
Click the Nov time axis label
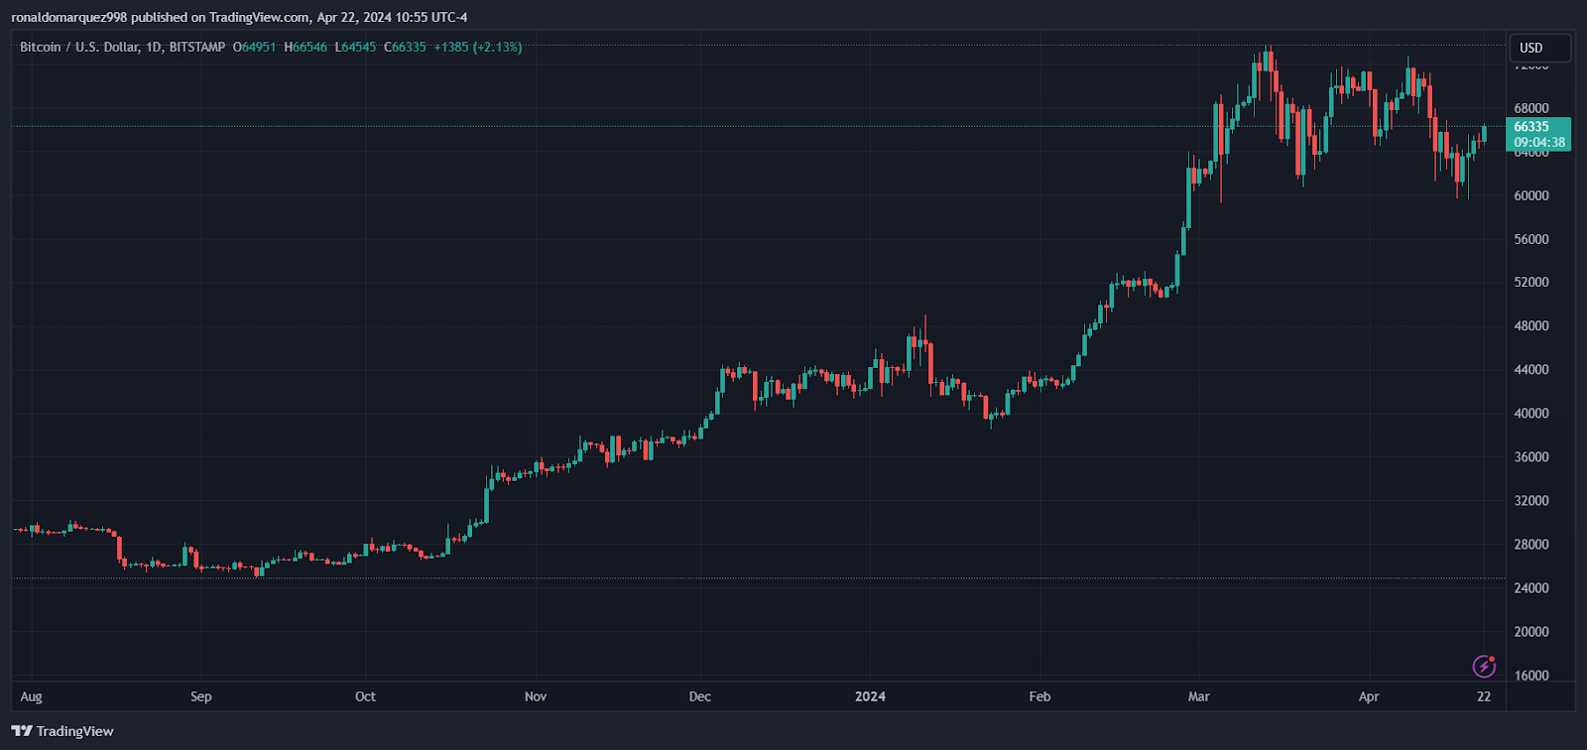536,696
